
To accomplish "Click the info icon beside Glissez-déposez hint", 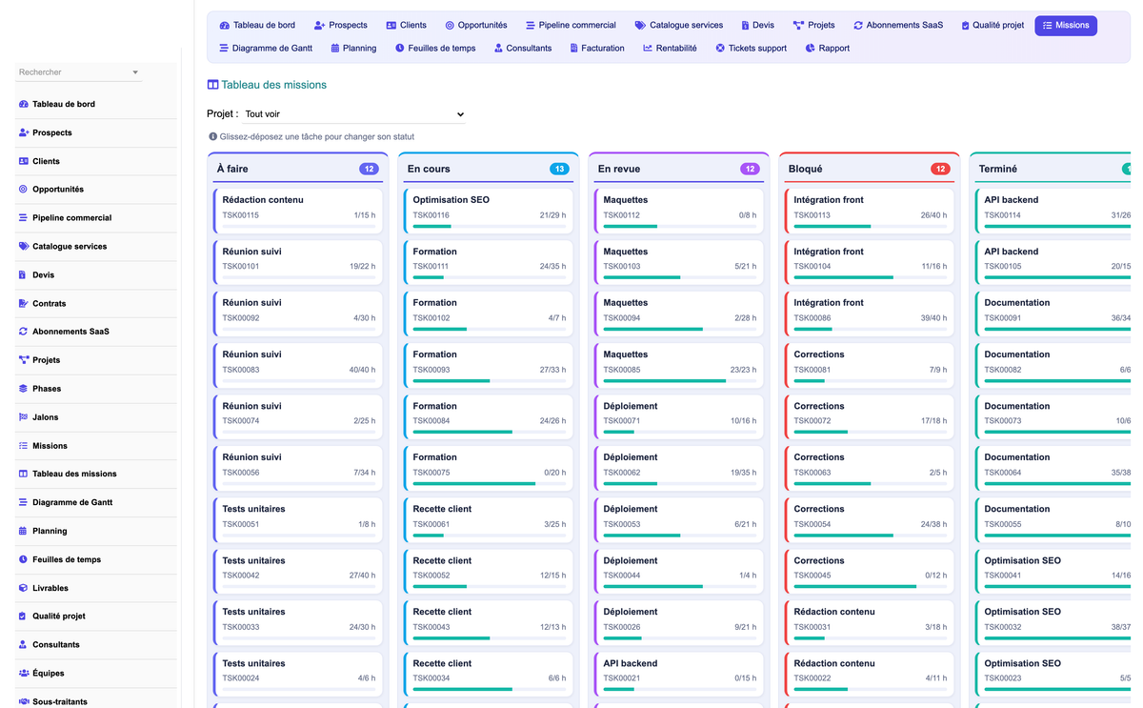I will 212,136.
